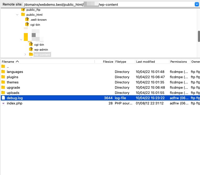Click debug.log filesize 3644
The image size is (200, 175).
pyautogui.click(x=108, y=98)
